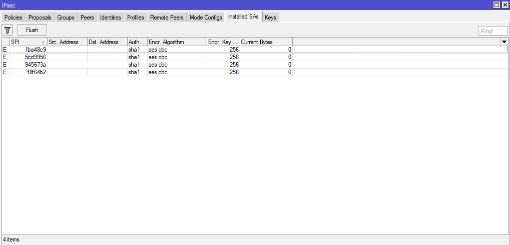
Task: Sort by SPI column header
Action: click(x=29, y=42)
